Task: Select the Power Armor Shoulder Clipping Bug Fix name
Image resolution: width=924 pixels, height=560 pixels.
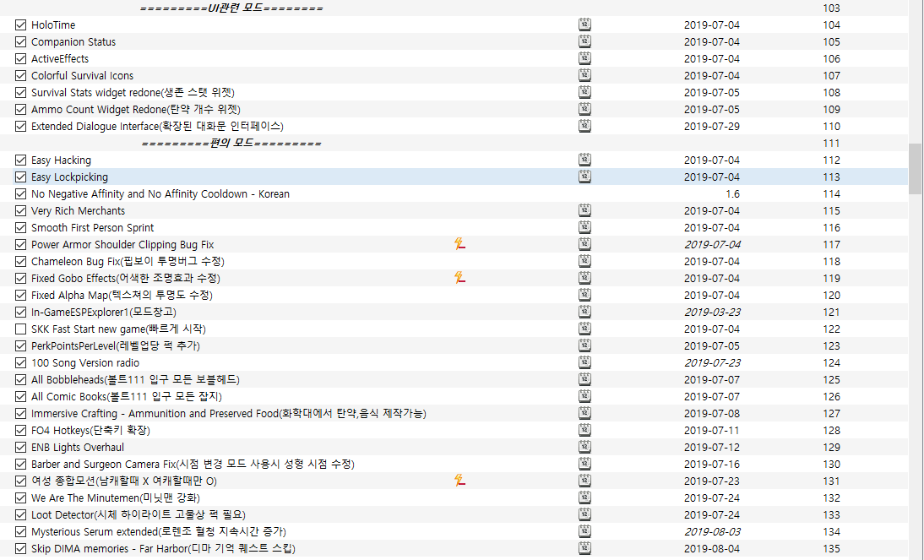Action: point(122,245)
